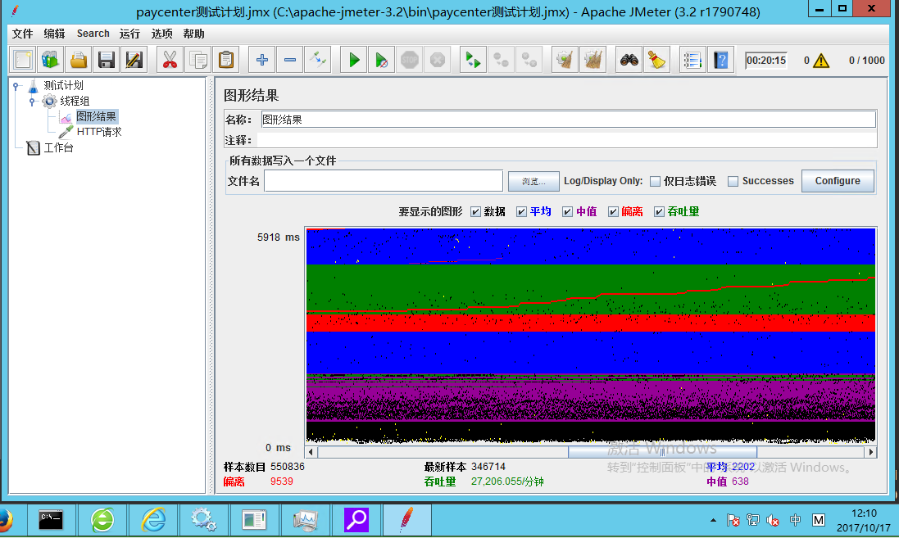Open the Search menu

click(93, 34)
